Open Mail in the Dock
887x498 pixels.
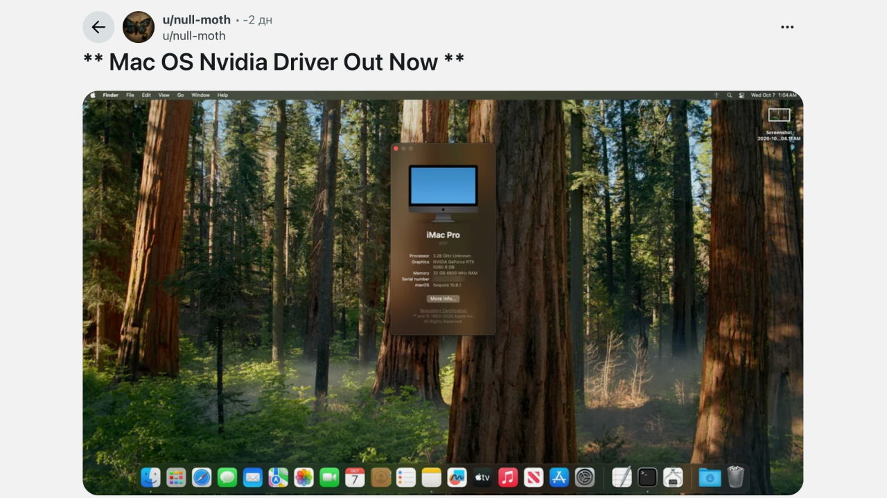tap(253, 477)
